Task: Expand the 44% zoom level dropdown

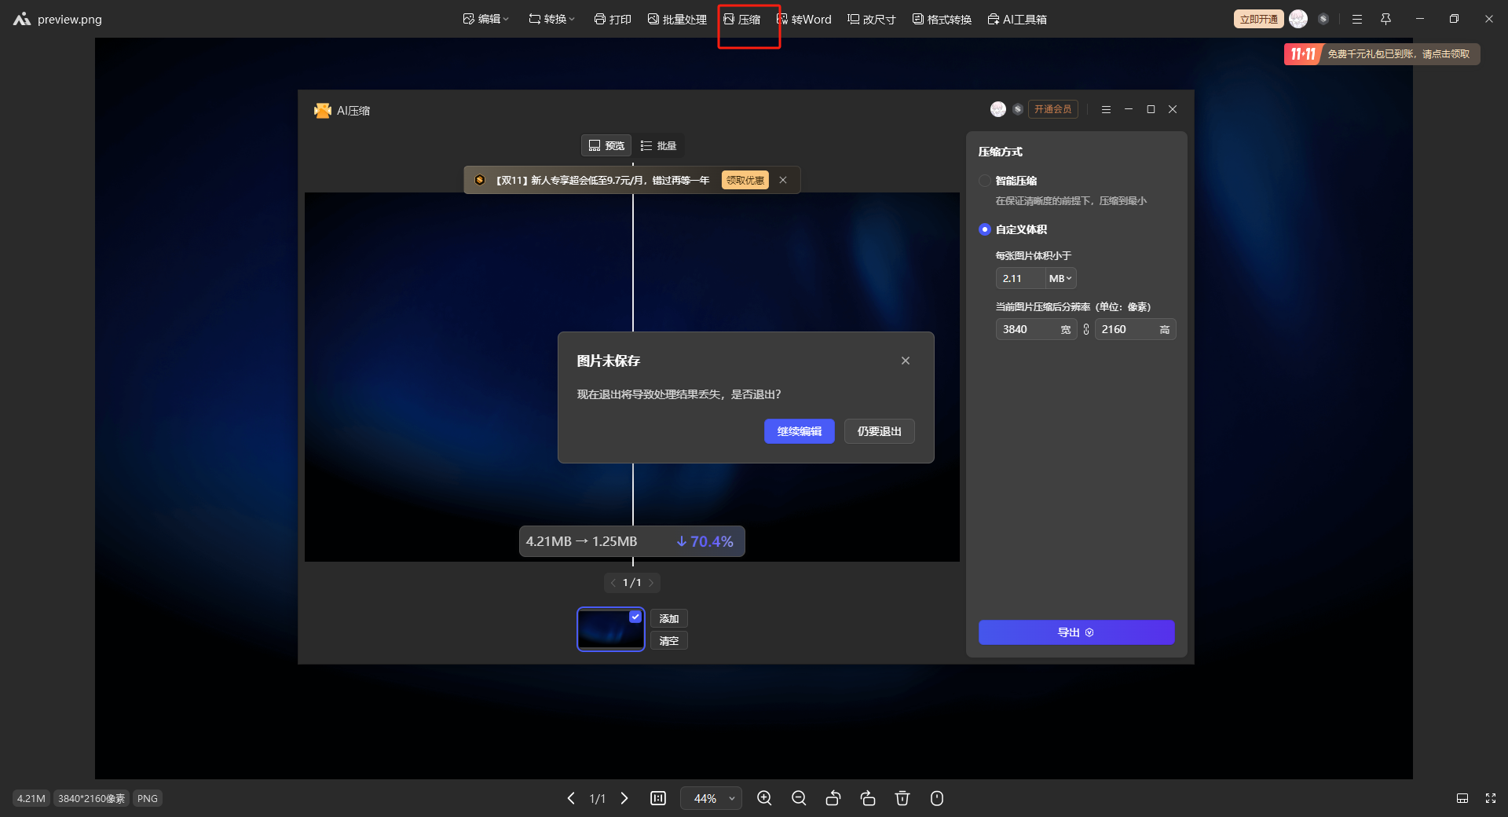Action: pyautogui.click(x=731, y=798)
